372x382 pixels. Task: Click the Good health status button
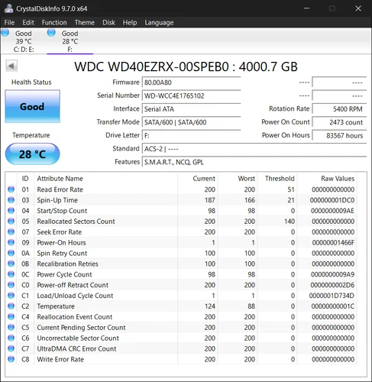[x=32, y=106]
